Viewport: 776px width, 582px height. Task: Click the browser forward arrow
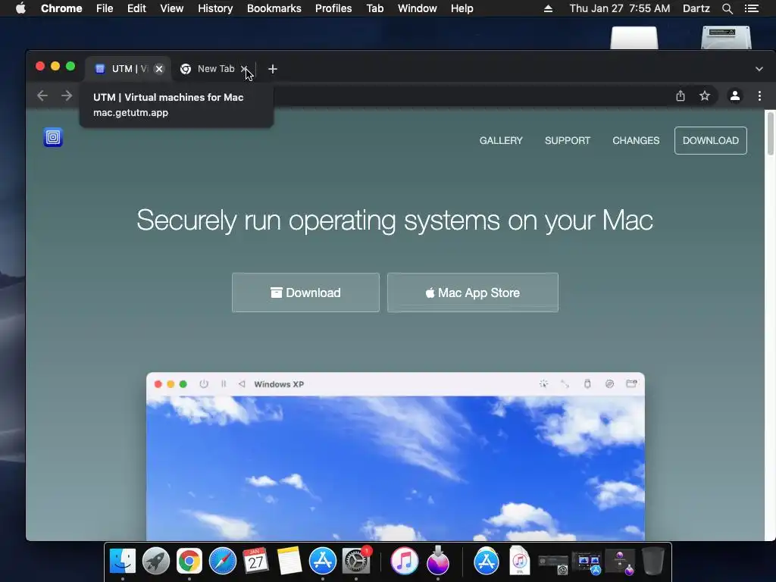pos(67,95)
